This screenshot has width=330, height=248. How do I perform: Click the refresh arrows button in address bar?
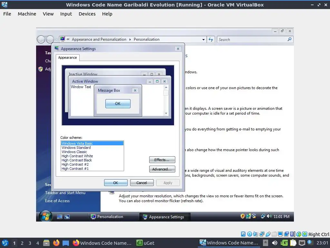211,39
